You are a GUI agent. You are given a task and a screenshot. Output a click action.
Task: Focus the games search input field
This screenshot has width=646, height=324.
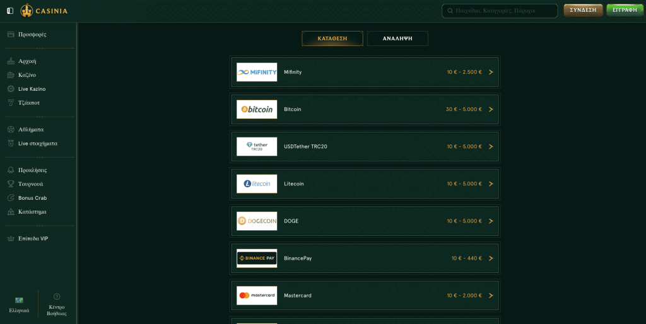tap(502, 11)
